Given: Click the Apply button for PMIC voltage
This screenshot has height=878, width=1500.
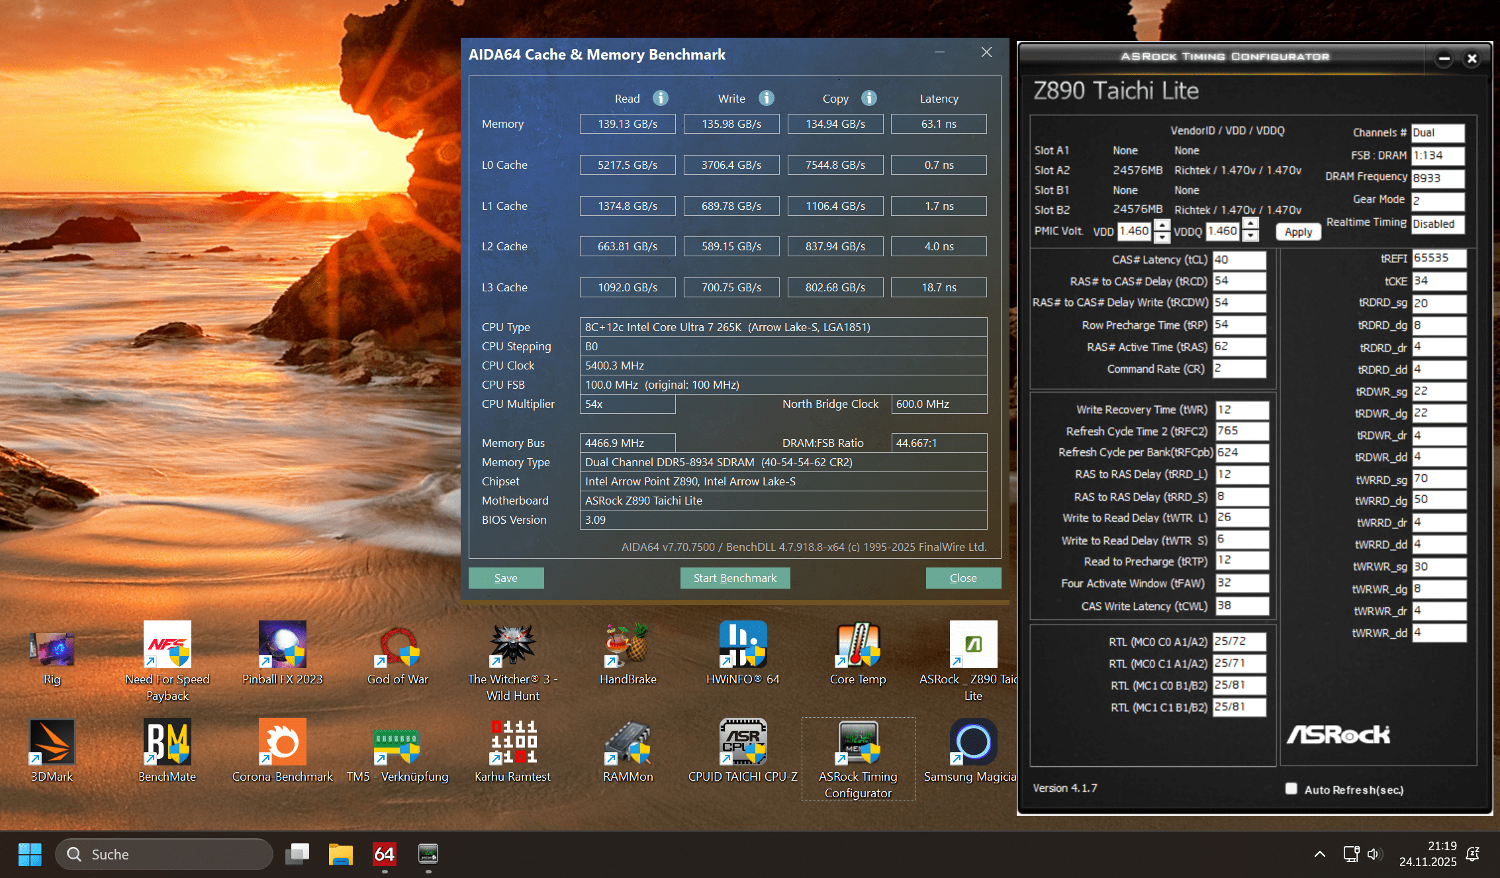Looking at the screenshot, I should click(1297, 232).
